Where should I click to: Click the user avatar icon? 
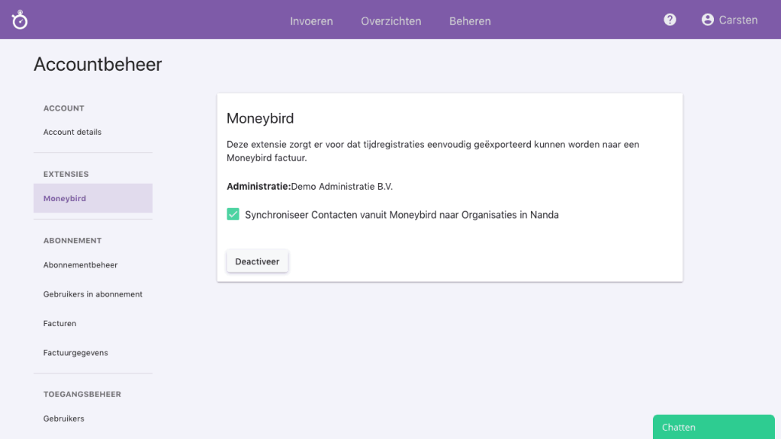(x=708, y=20)
